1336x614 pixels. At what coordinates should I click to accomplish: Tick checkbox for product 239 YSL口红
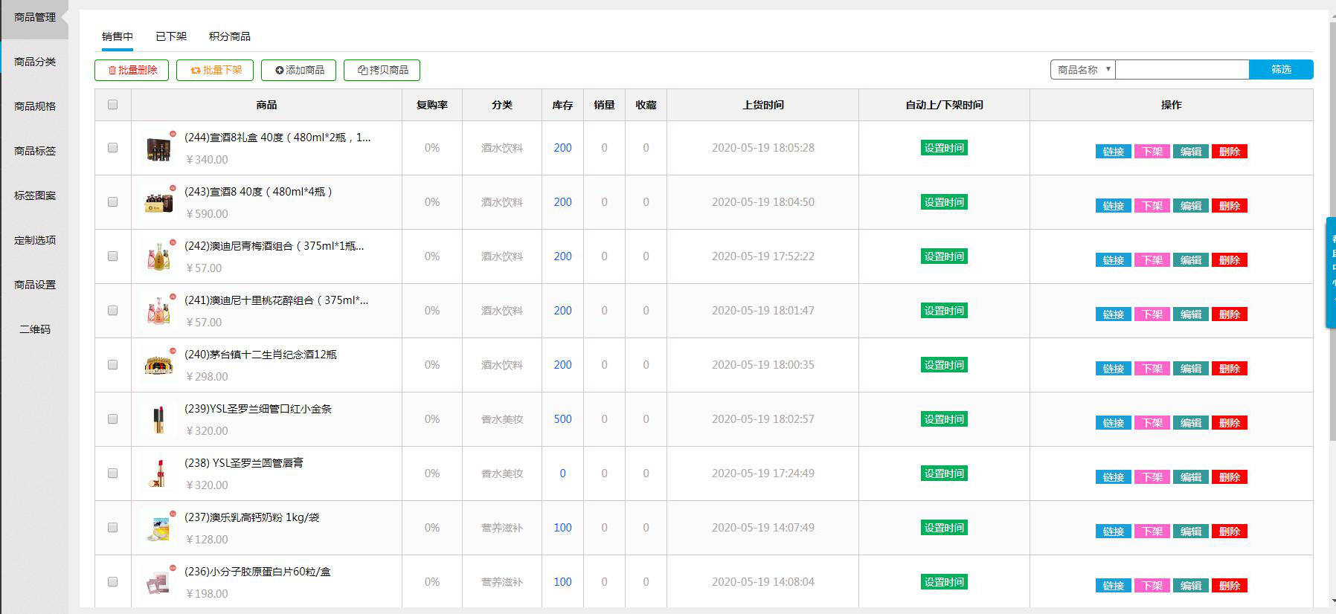point(112,419)
